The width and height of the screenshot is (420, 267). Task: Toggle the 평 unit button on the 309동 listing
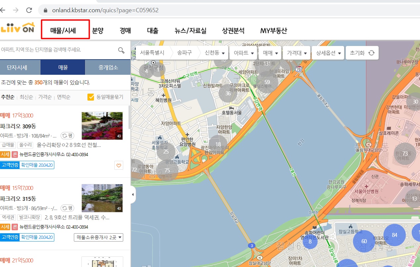(67, 136)
